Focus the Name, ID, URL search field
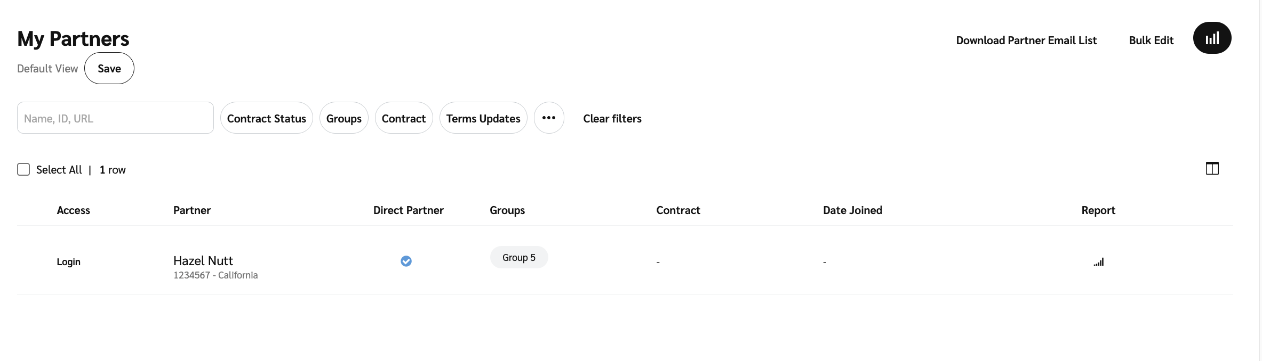Screen dimensions: 1262x361 115,118
